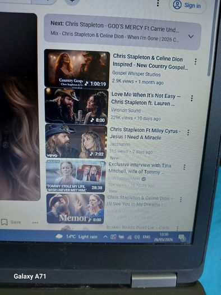Click the Save bookmark icon
This screenshot has width=221, height=295.
pyautogui.click(x=4, y=222)
